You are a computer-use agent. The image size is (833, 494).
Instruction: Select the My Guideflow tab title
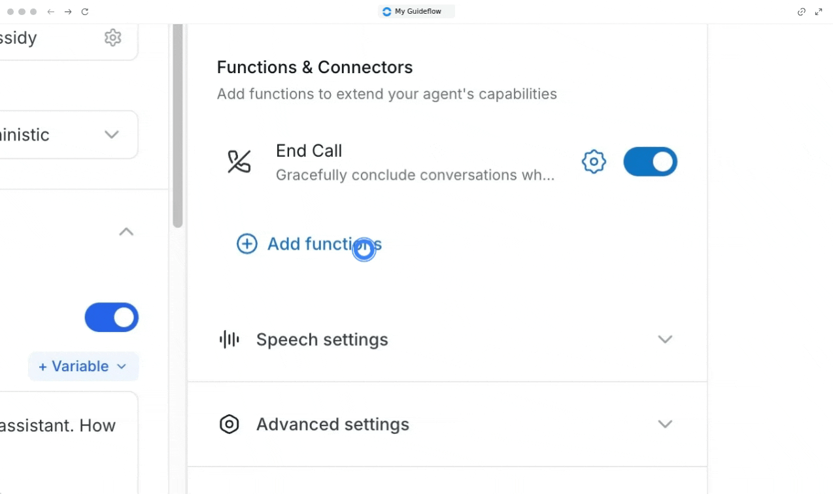pos(417,12)
